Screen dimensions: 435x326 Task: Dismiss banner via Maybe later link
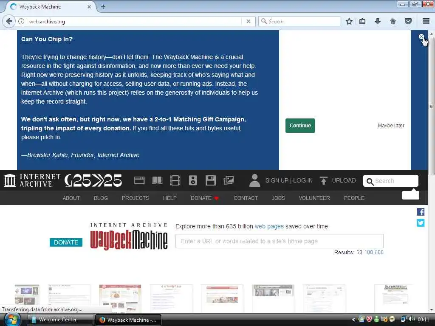point(391,126)
